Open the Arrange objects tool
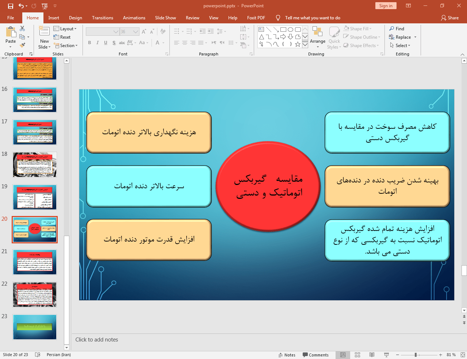467x359 pixels. pos(317,37)
